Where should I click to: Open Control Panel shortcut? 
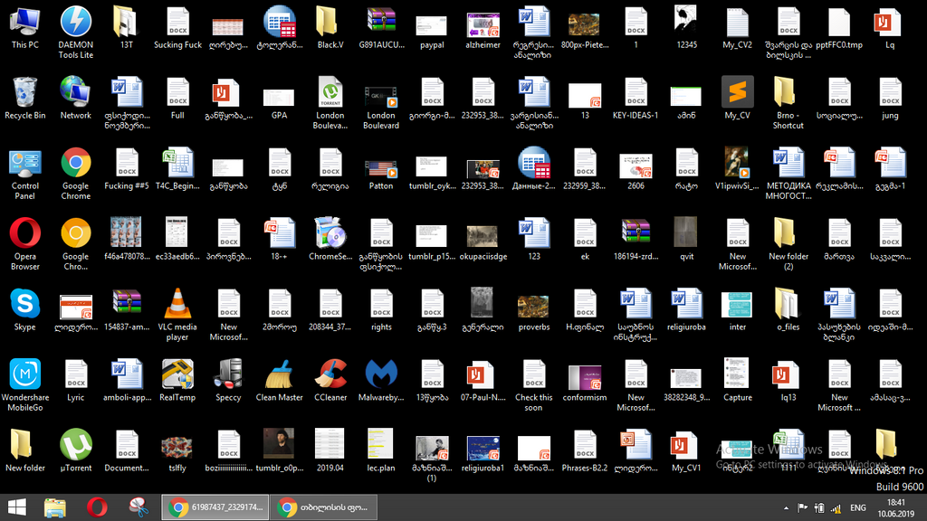[x=24, y=174]
